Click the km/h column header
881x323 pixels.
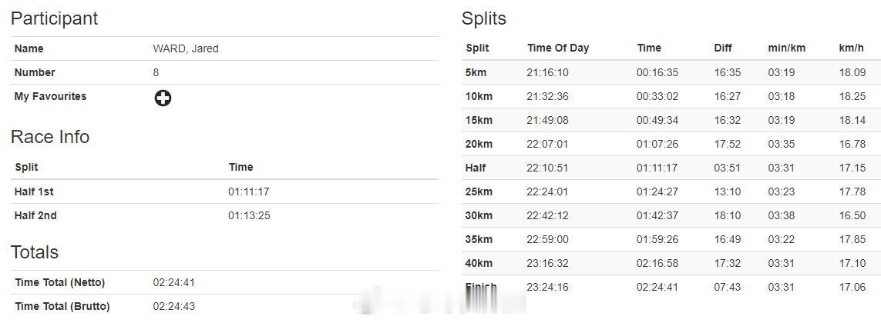tap(851, 48)
